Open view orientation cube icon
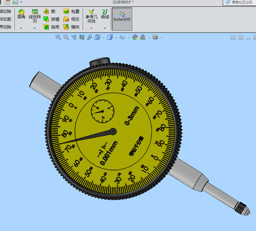256x231 pixels. tap(97, 37)
